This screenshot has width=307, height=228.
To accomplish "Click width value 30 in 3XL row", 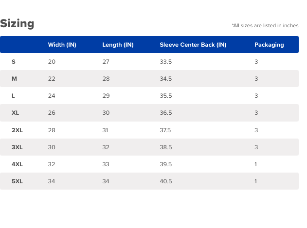I will point(52,147).
